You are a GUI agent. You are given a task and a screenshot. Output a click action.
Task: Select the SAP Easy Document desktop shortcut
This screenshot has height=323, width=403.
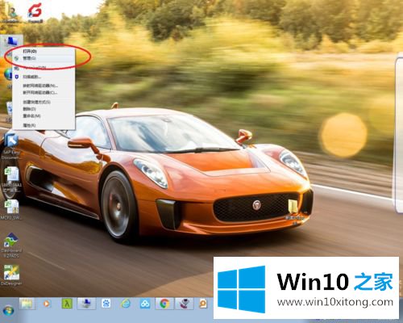tap(10, 145)
